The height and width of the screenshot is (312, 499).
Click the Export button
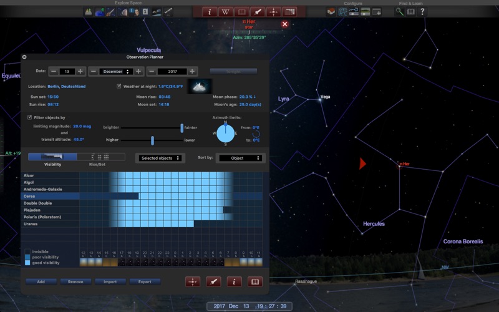pyautogui.click(x=145, y=281)
